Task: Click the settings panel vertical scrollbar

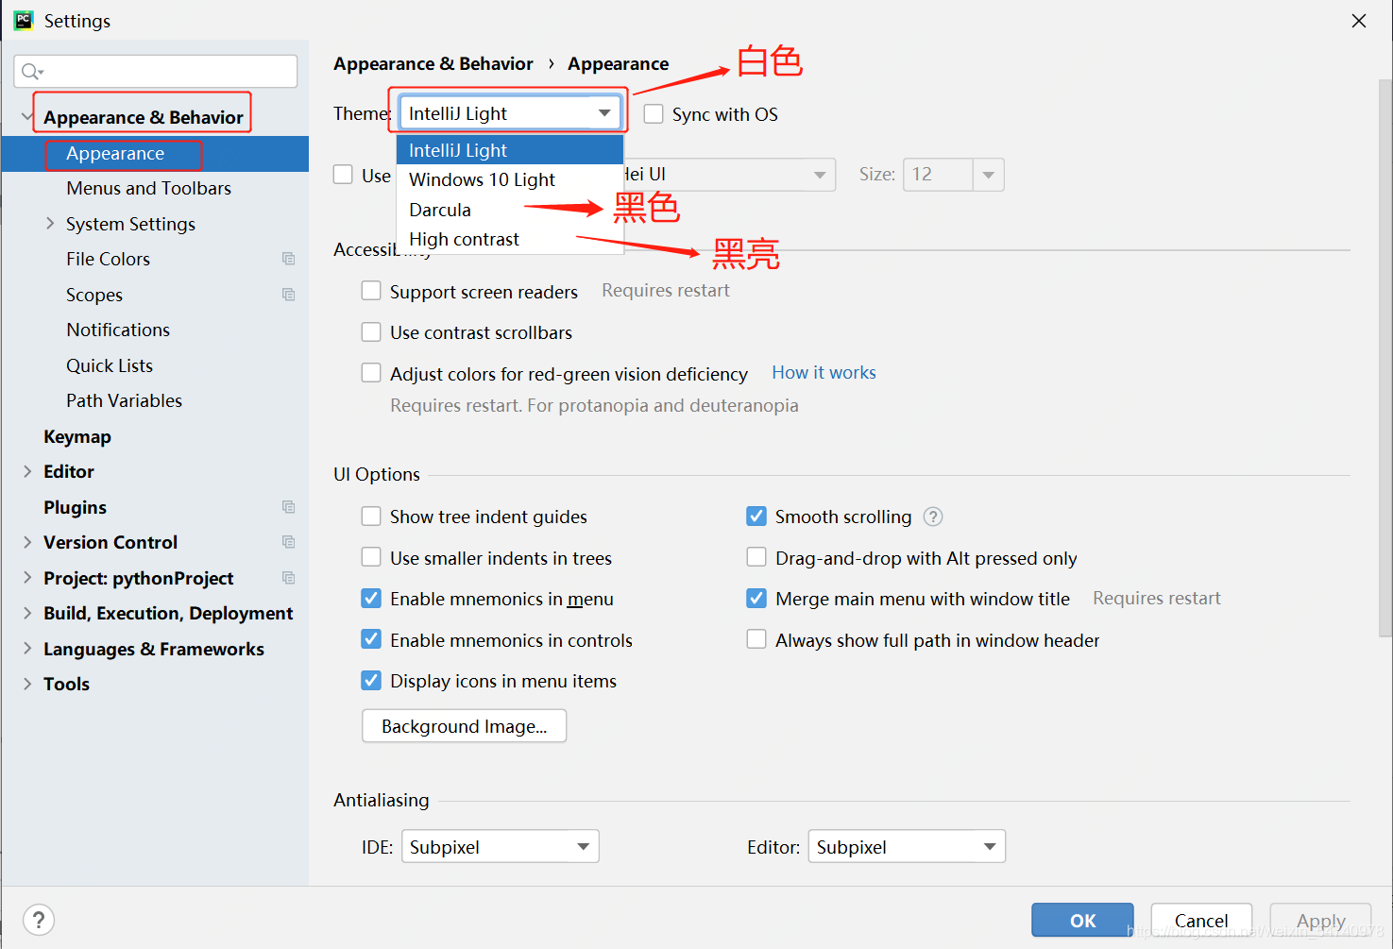Action: [x=1385, y=359]
